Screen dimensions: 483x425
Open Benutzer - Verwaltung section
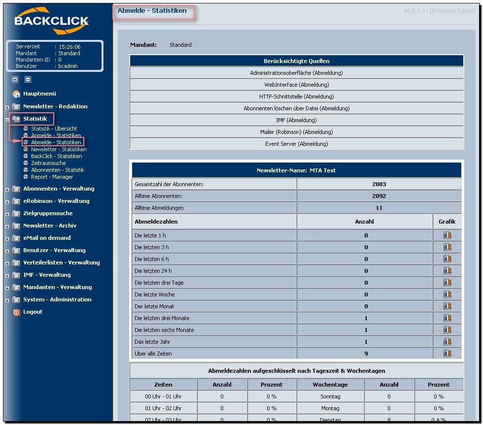[54, 250]
